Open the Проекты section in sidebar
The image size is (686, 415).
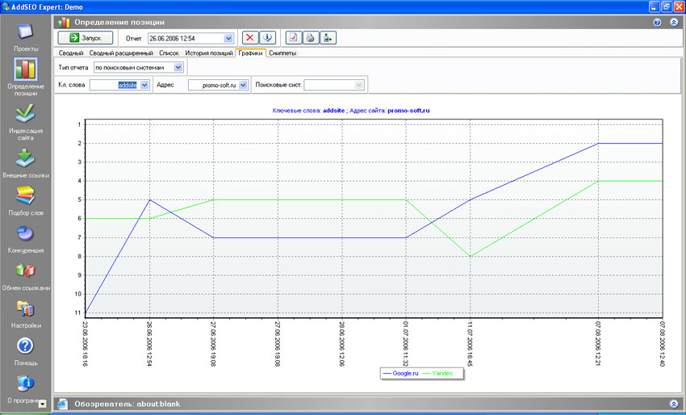[x=25, y=34]
